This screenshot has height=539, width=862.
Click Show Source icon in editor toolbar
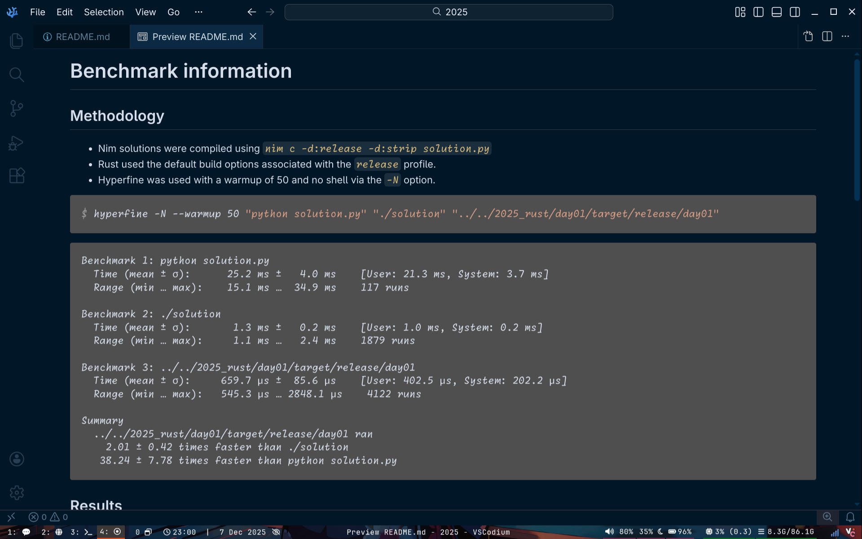pos(808,36)
